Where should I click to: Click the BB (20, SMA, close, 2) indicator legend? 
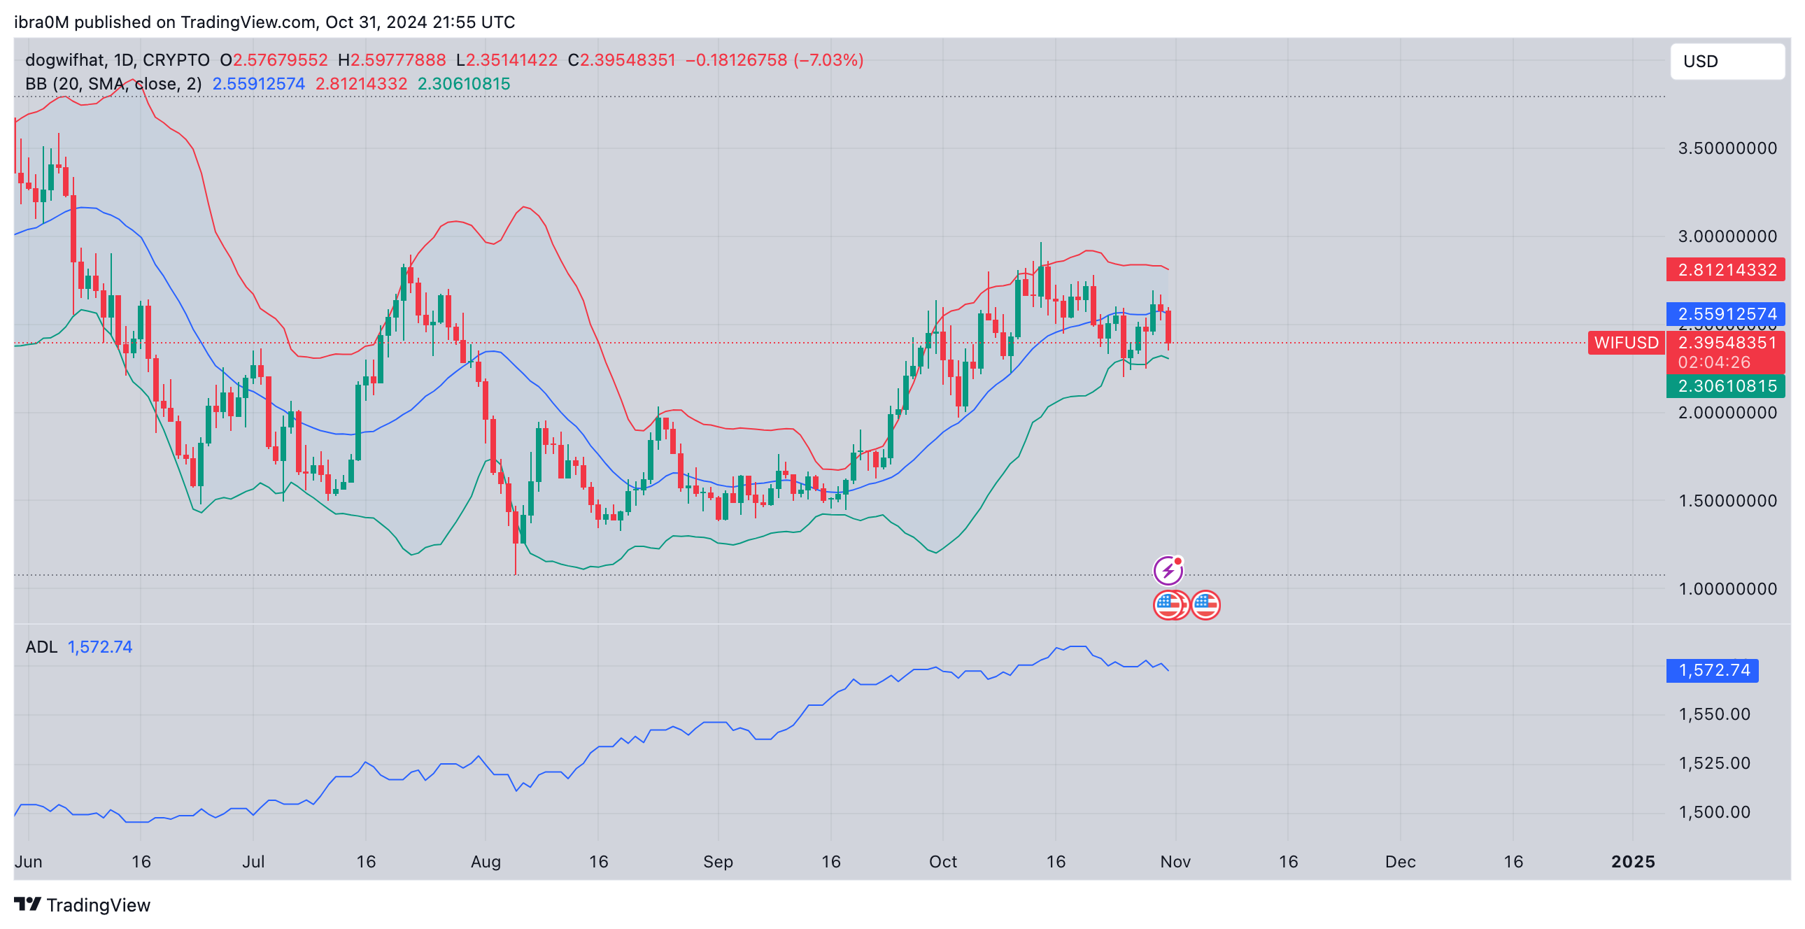(113, 84)
